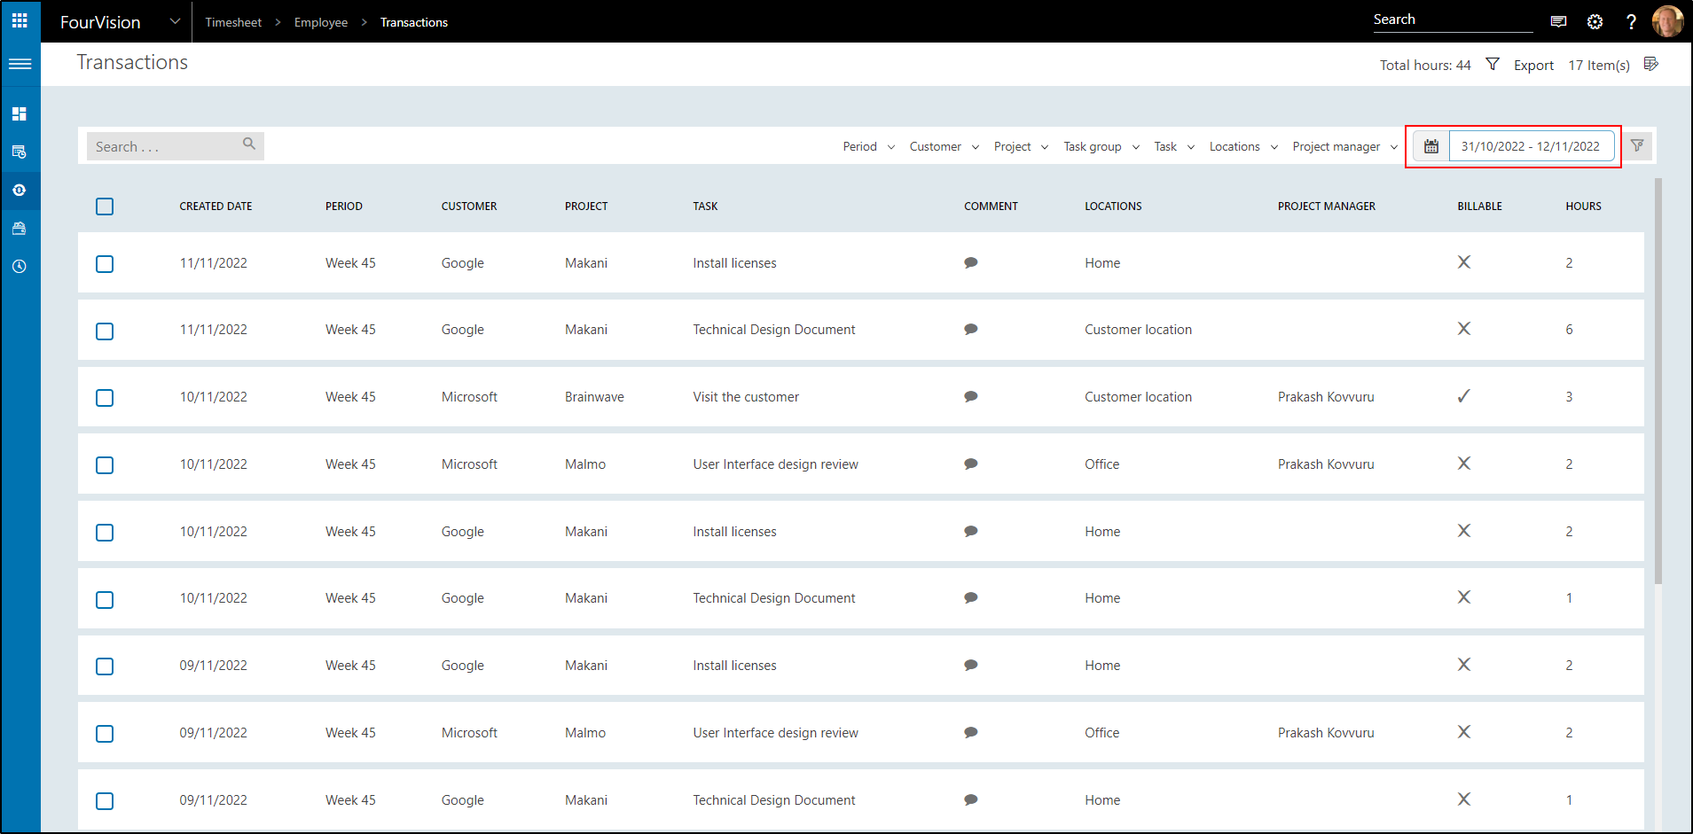The width and height of the screenshot is (1693, 834).
Task: Open the settings gear icon
Action: 1595,21
